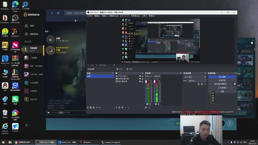Viewport: 258px width, 145px height.
Task: Move the source up in the list
Action: 125,108
